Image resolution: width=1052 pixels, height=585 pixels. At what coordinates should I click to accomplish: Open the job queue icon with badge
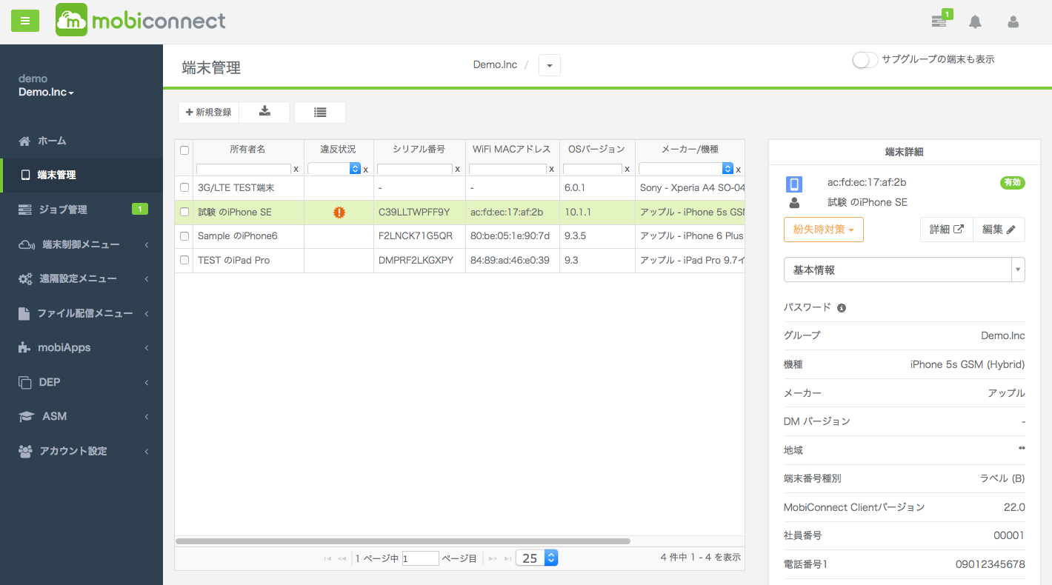point(939,21)
